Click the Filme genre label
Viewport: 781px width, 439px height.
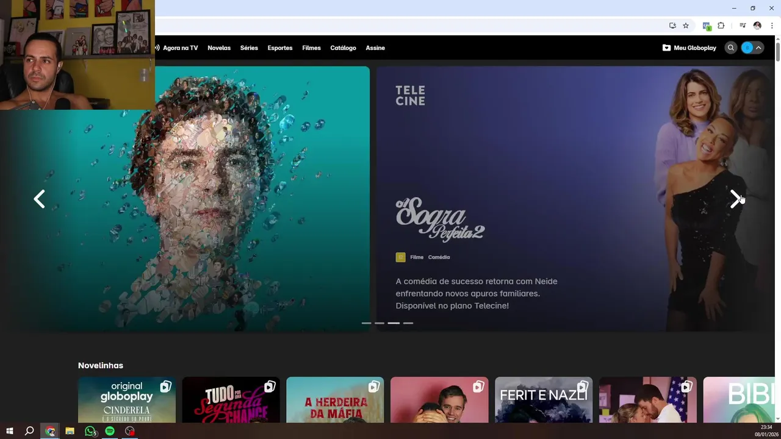[x=417, y=257]
